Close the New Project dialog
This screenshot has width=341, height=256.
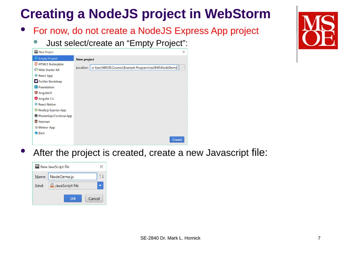point(184,52)
